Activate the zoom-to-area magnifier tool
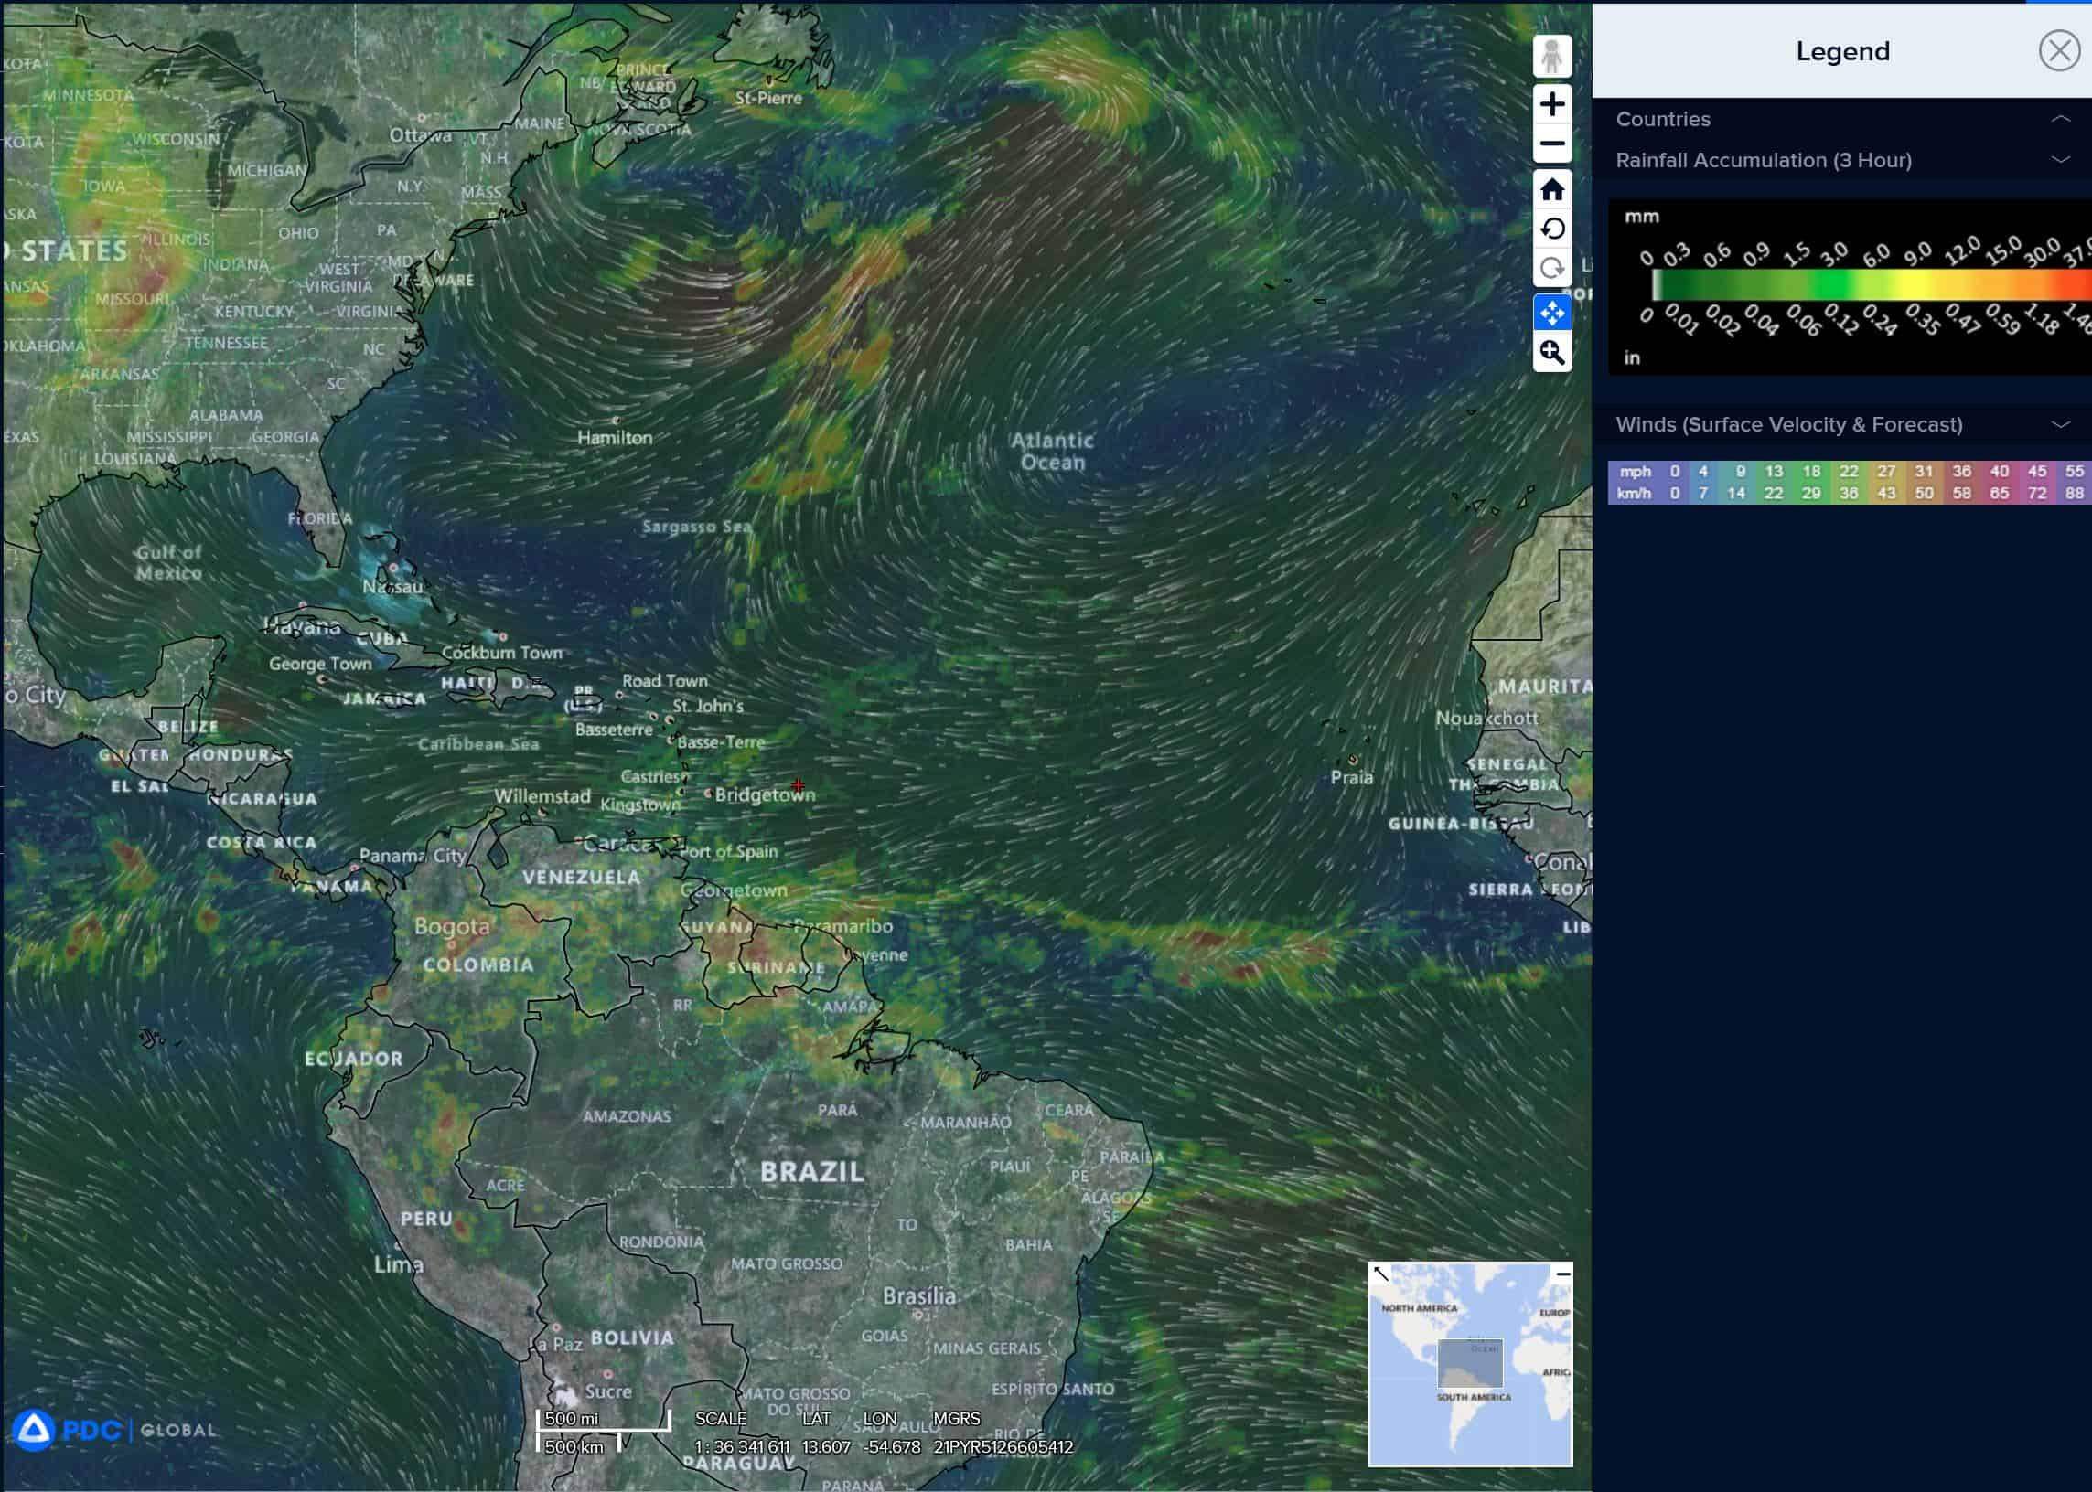2092x1492 pixels. [1551, 353]
